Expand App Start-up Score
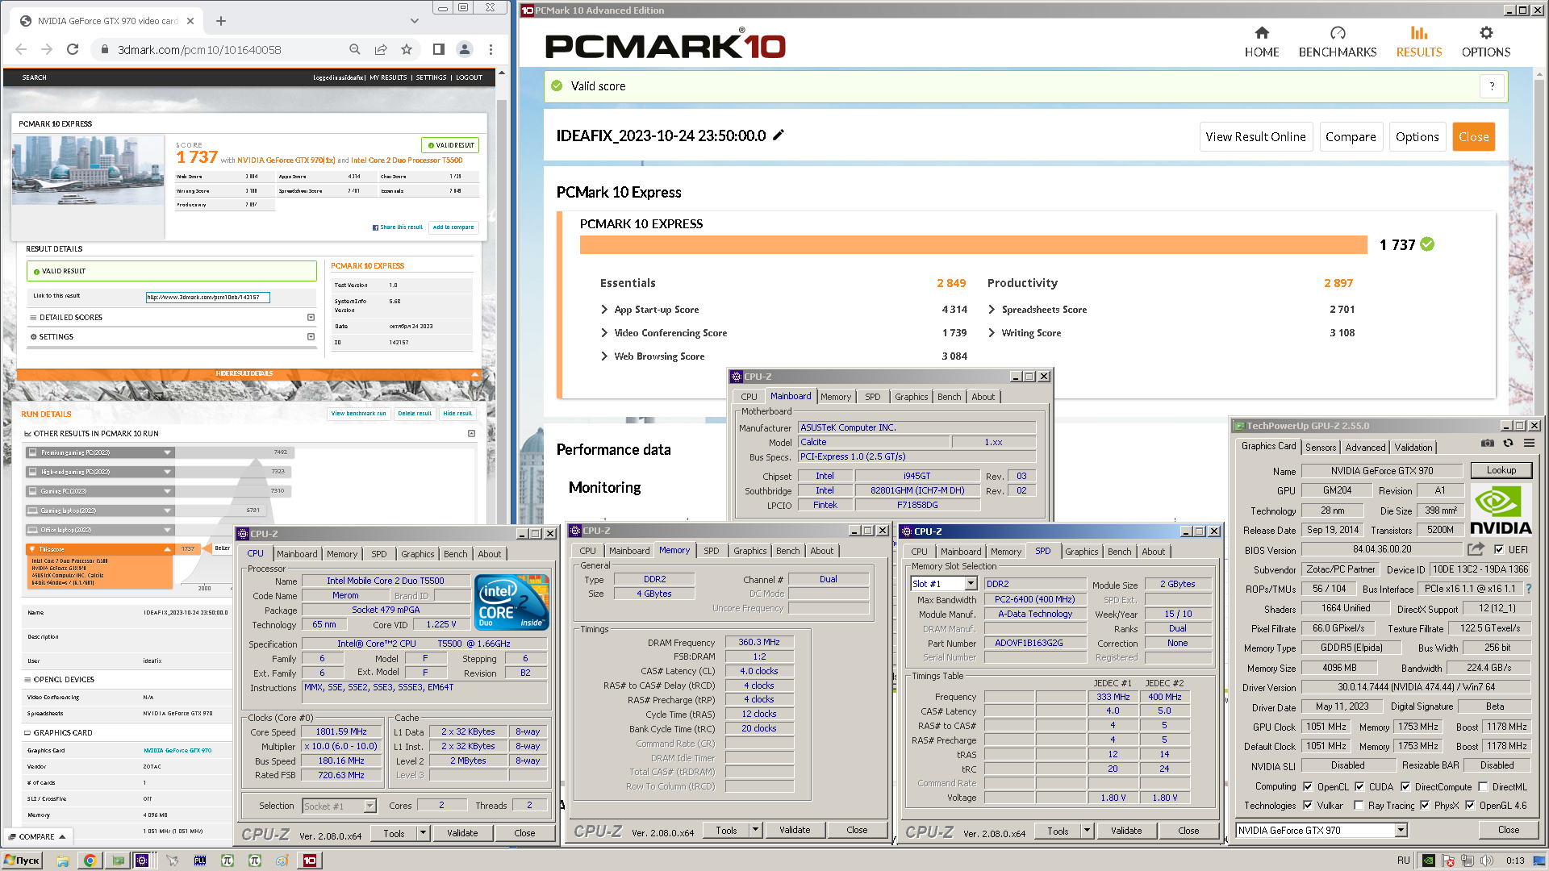This screenshot has width=1549, height=871. point(604,310)
